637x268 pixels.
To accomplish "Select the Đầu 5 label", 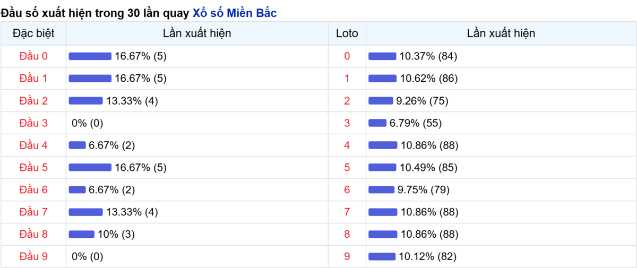I will click(x=33, y=168).
